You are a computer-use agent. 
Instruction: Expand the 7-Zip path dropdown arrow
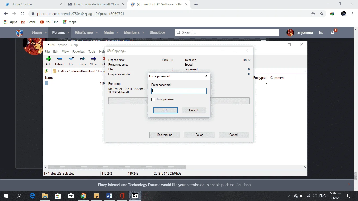(x=305, y=71)
